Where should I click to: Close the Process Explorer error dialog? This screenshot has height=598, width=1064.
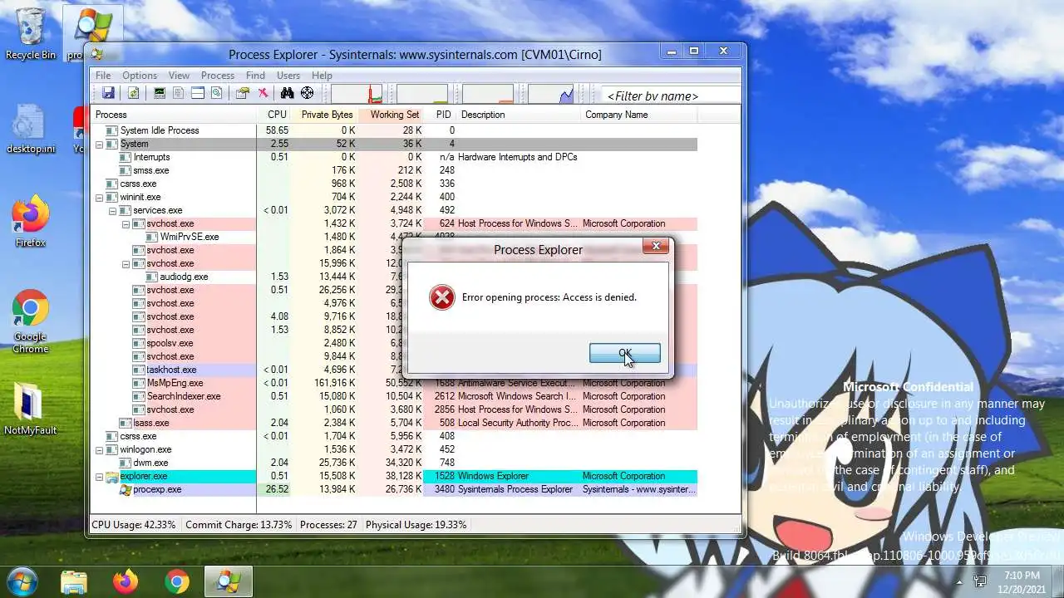[x=656, y=246]
